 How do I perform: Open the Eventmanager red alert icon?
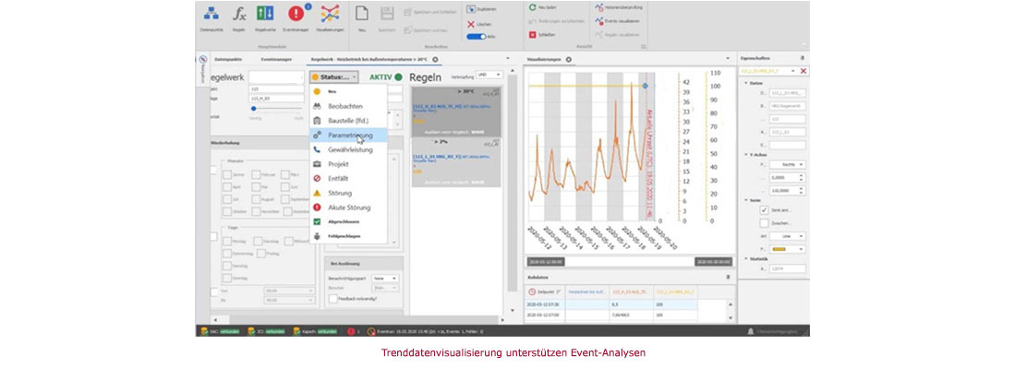(x=296, y=14)
